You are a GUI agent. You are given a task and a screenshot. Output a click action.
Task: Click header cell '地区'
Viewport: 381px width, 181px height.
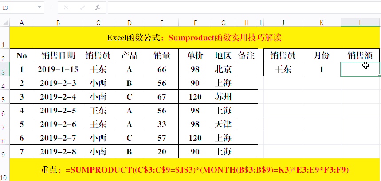(223, 55)
